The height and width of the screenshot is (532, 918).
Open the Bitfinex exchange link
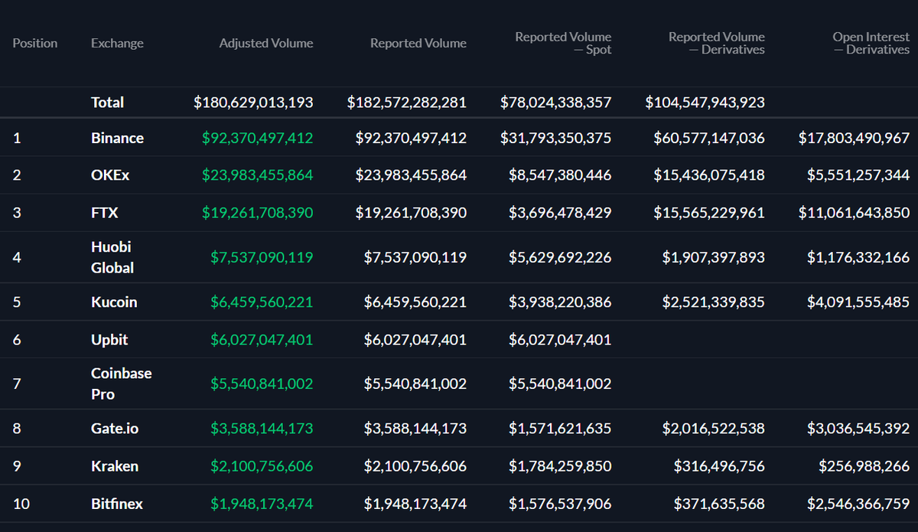[117, 504]
